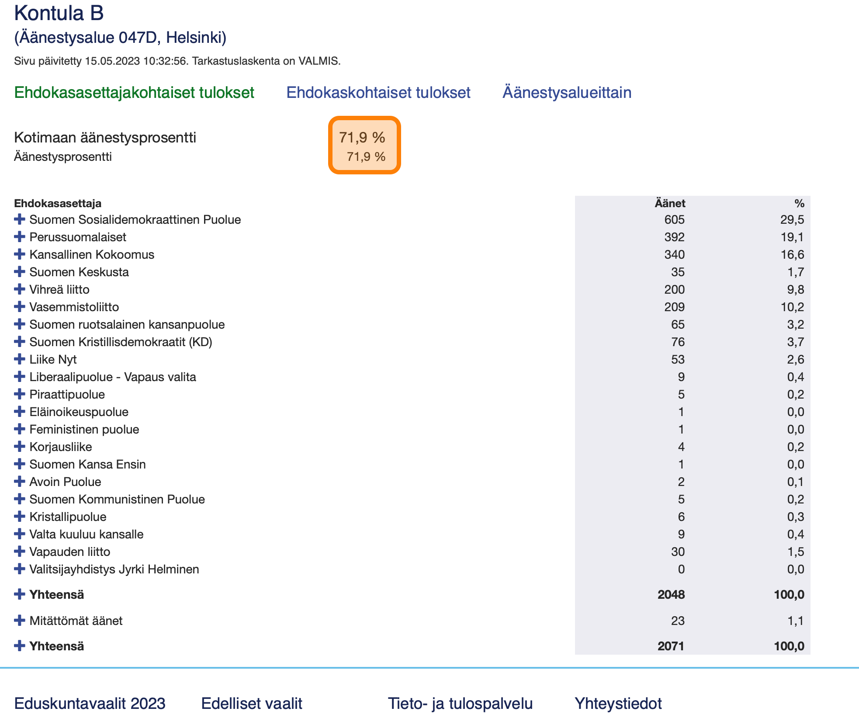Open Vasemmistoliitto details via plus icon
The height and width of the screenshot is (715, 859).
tap(19, 306)
